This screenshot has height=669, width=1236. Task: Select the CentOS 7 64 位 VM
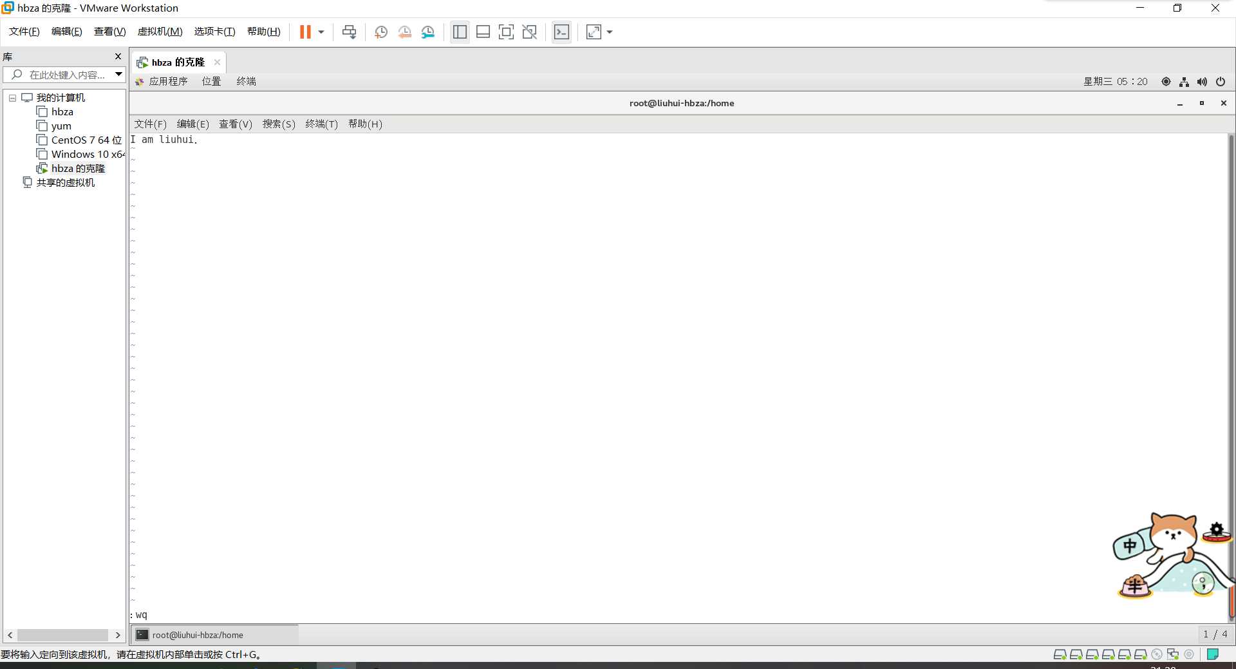(79, 140)
